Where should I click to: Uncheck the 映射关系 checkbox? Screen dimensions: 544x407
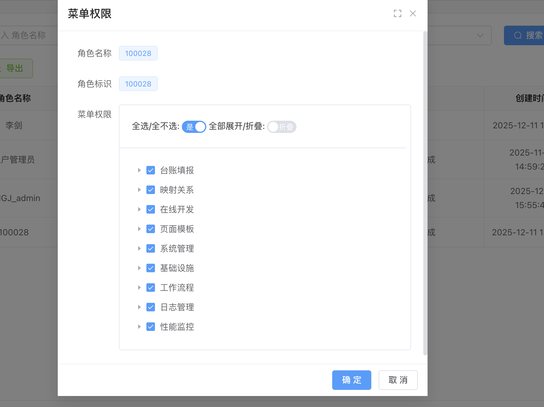click(x=151, y=190)
